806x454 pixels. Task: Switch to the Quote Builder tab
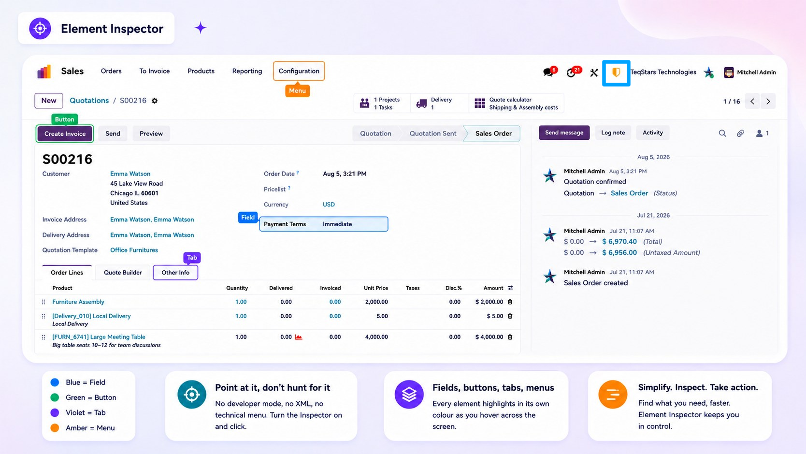click(x=123, y=273)
